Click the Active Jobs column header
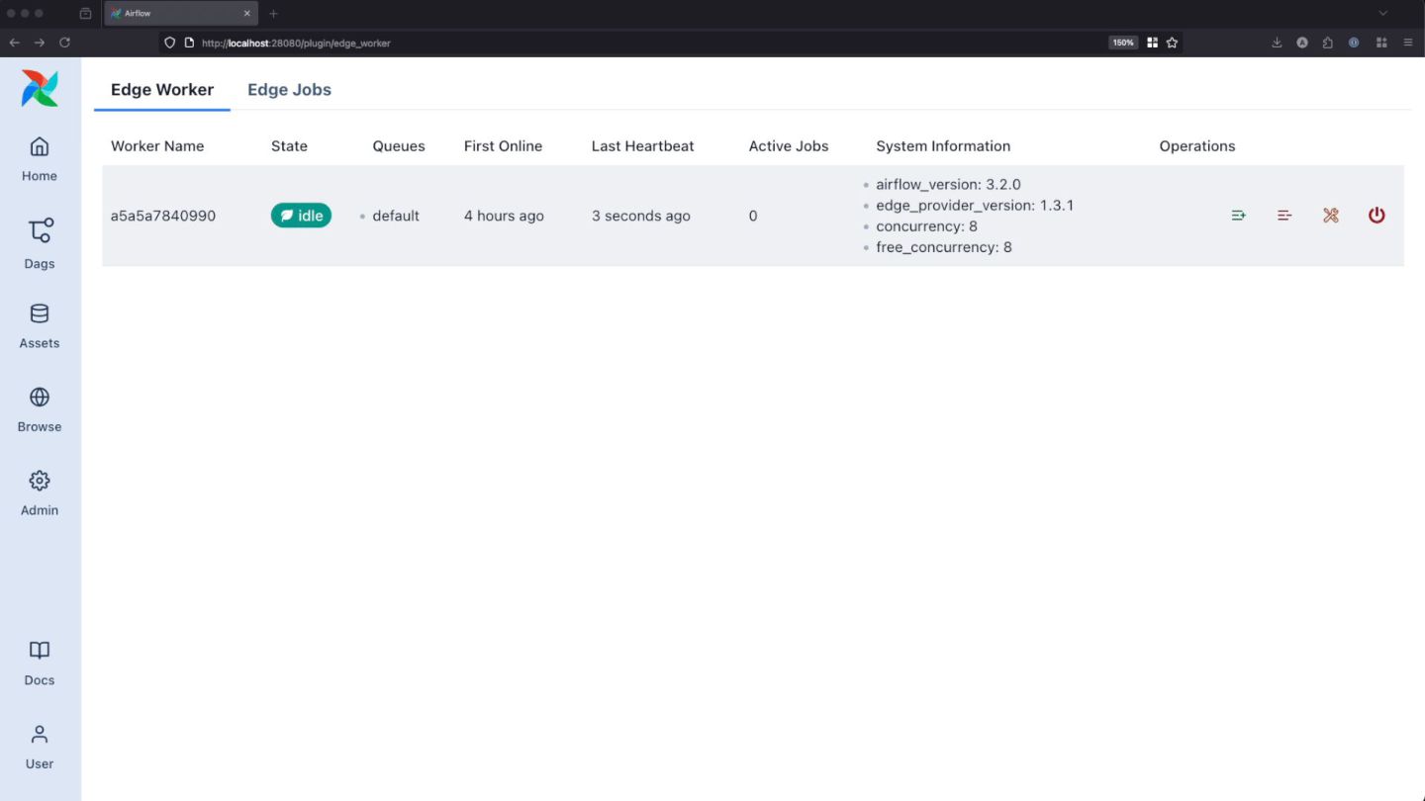The image size is (1425, 801). [x=789, y=145]
